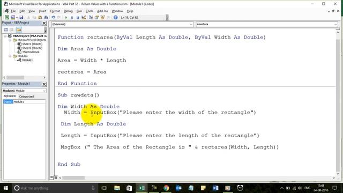
Task: Switch to the Alphabetic properties tab
Action: click(10, 96)
